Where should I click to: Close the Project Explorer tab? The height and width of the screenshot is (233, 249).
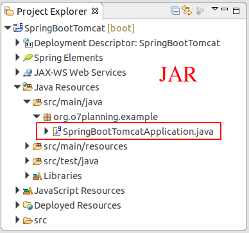[95, 11]
